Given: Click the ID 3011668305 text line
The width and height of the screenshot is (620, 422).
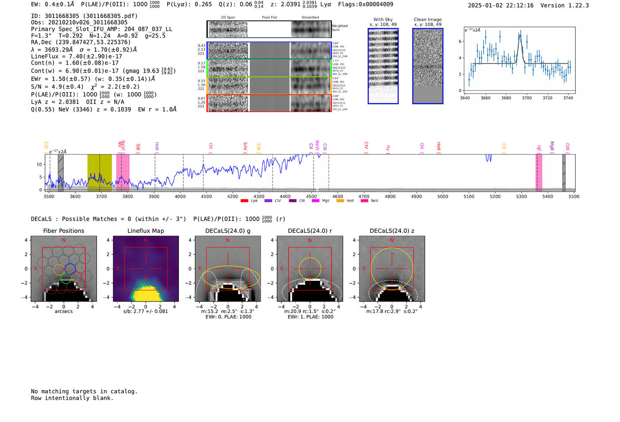Looking at the screenshot, I should tap(84, 16).
